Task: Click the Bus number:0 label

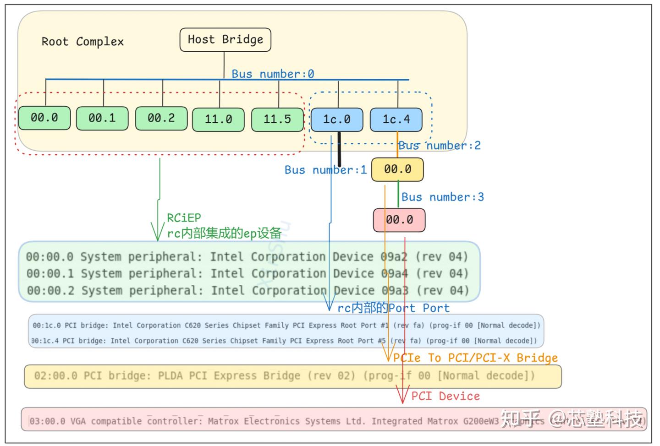Action: [273, 74]
